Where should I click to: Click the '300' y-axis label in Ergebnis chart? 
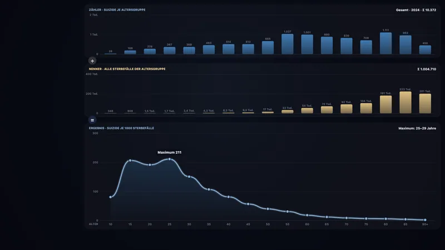click(x=95, y=133)
